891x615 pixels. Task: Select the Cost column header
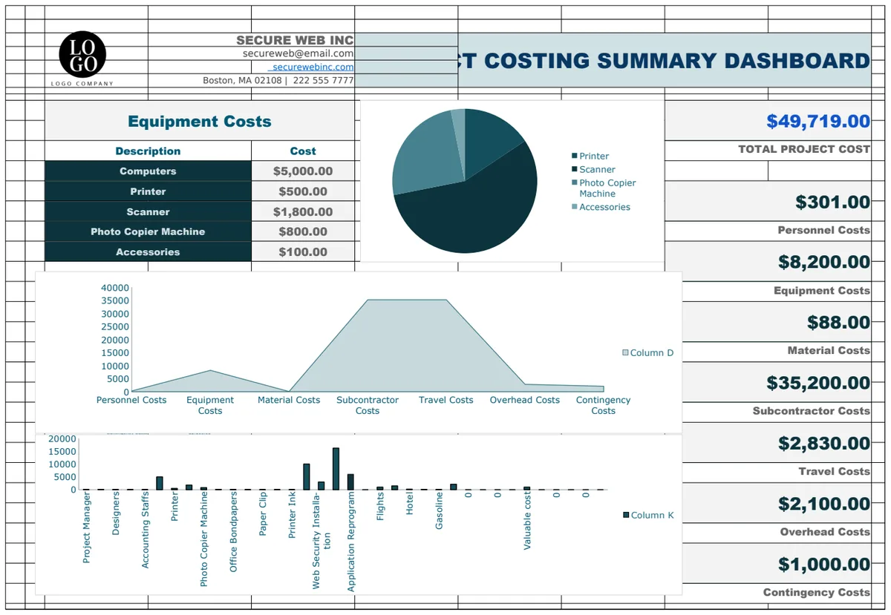(303, 151)
